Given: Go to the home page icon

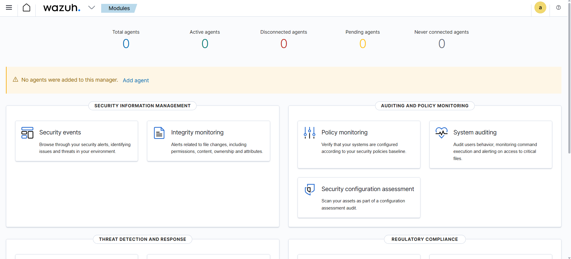Looking at the screenshot, I should (26, 8).
